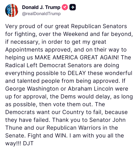Click the phrase "talented people" in post
Screen dimensions: 140x151
click(x=38, y=81)
